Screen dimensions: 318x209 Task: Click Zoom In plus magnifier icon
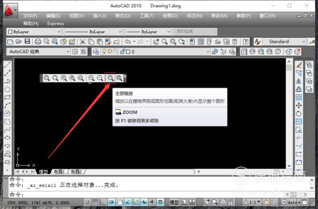tap(91, 78)
